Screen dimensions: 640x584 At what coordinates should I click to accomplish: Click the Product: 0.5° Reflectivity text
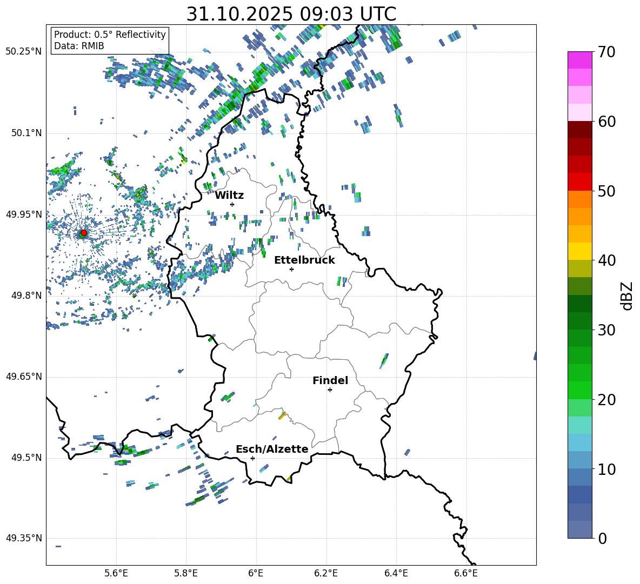110,35
